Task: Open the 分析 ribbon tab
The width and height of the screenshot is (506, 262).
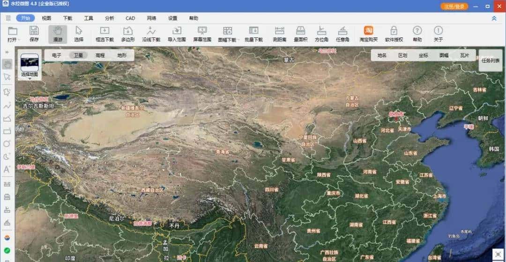Action: [x=109, y=18]
